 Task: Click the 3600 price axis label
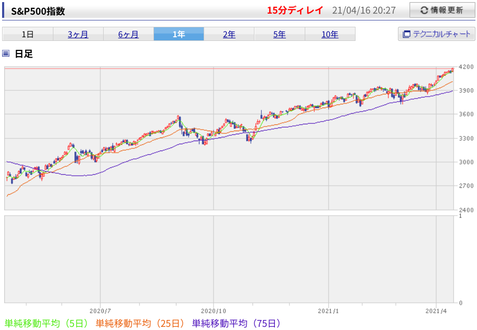click(466, 114)
